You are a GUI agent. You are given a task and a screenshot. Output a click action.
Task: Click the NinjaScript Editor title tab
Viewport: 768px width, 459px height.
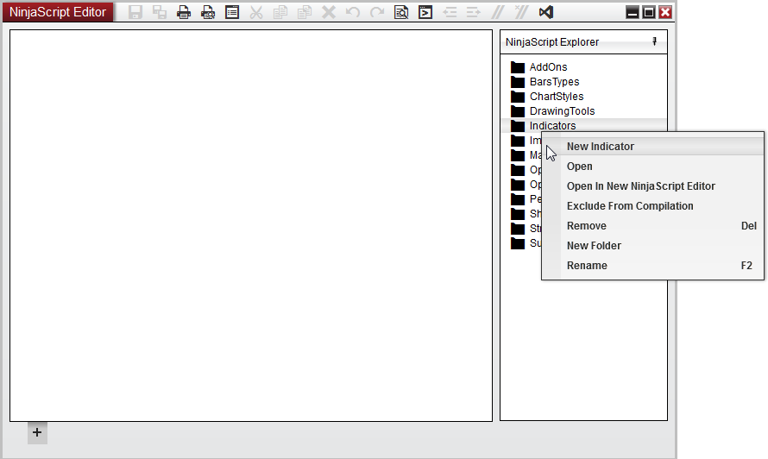pos(58,12)
